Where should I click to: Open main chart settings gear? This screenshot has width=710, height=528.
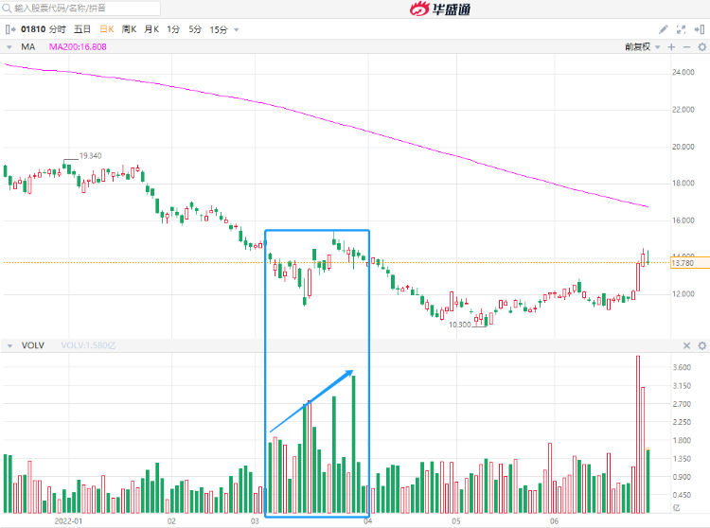(701, 46)
